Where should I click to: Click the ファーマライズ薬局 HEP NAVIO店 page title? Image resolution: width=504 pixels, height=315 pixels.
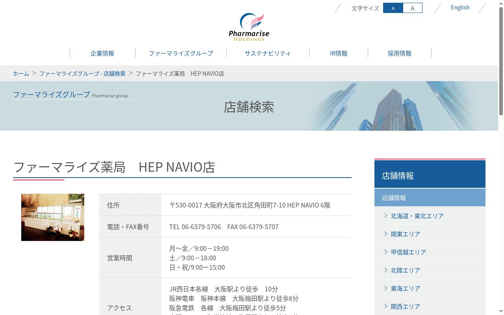114,167
